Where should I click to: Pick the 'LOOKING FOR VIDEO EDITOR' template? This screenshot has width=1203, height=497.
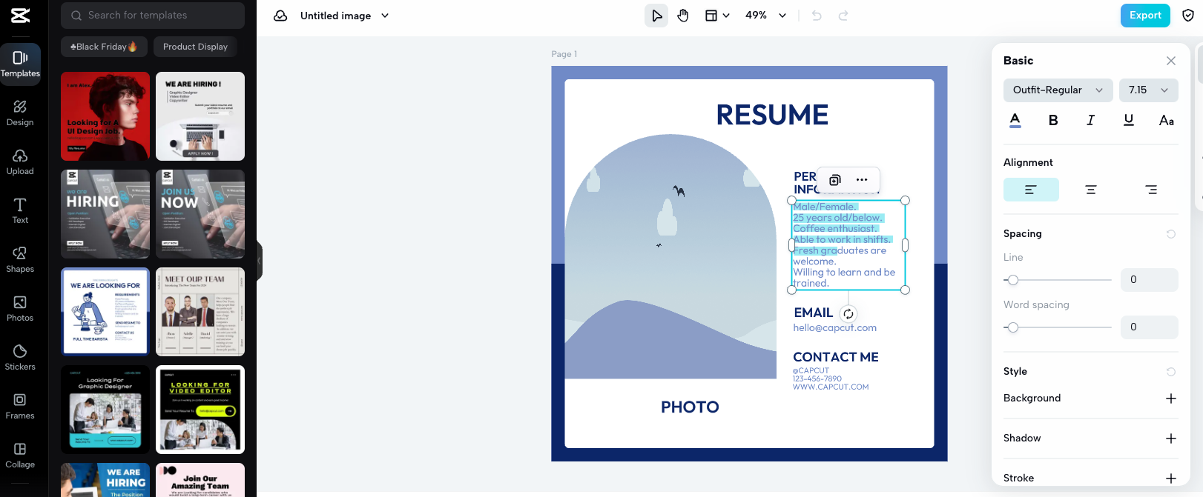pos(200,410)
